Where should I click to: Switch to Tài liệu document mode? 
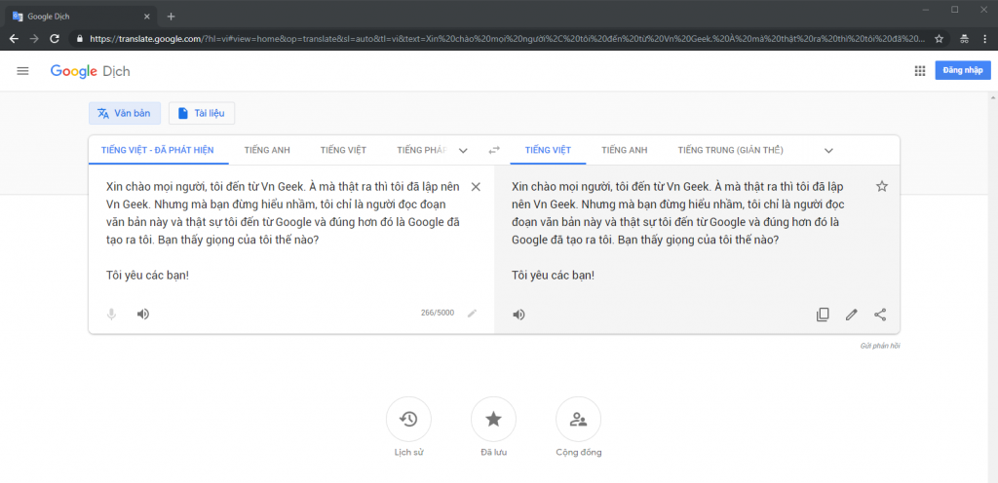(202, 113)
